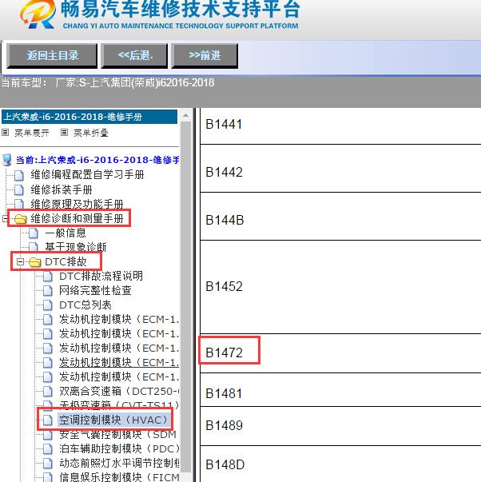Viewport: 481px width, 482px height.
Task: Click document icon of 基于现象诊断
Action: click(x=34, y=247)
